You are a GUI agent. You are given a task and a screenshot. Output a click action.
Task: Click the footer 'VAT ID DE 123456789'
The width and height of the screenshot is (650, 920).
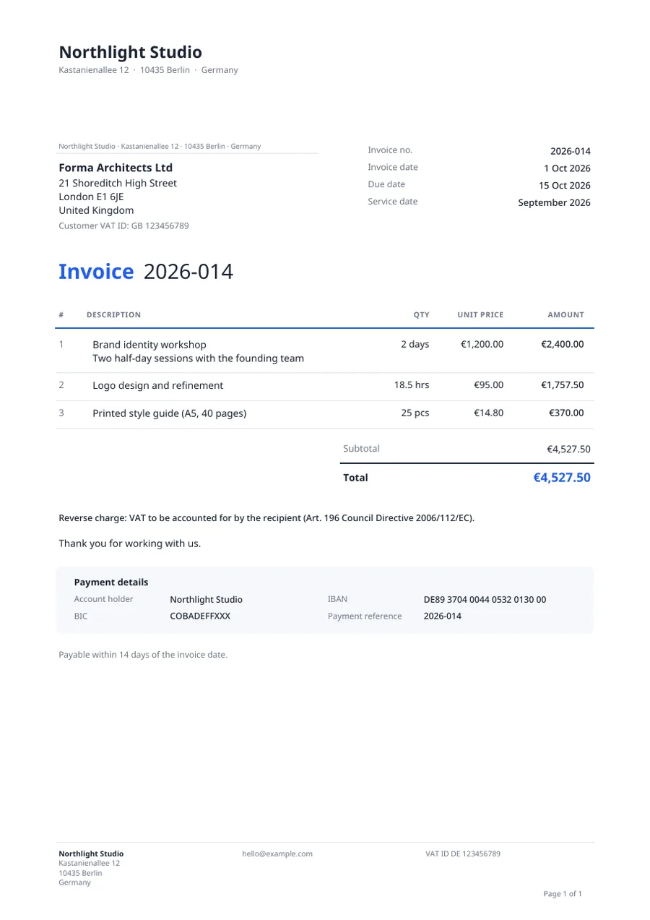462,854
